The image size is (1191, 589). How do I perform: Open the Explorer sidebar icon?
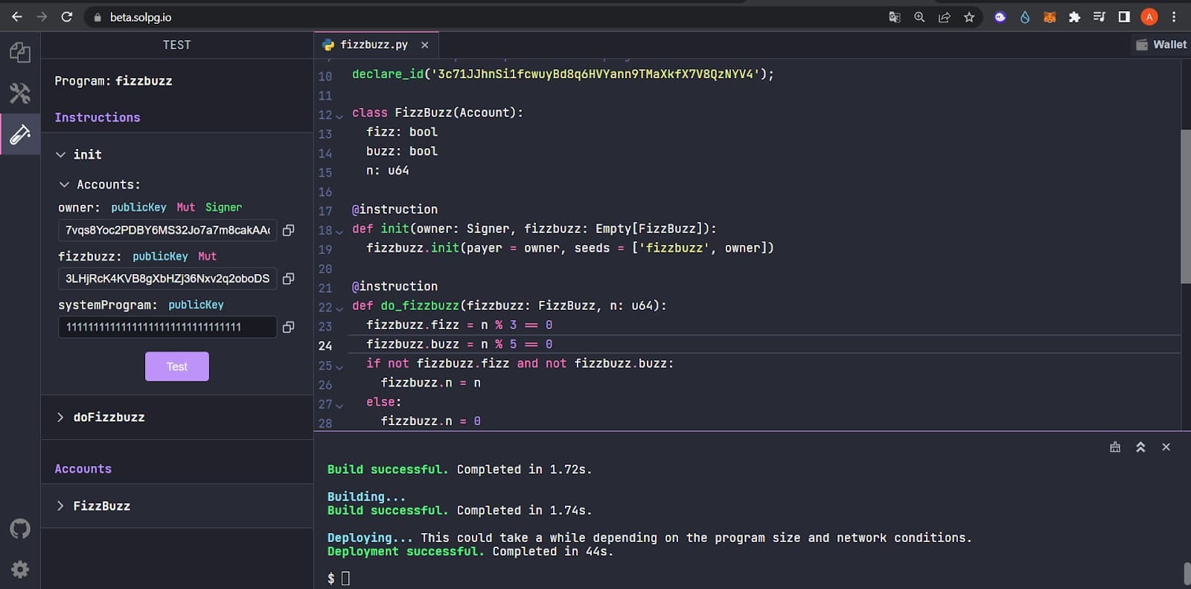click(20, 52)
